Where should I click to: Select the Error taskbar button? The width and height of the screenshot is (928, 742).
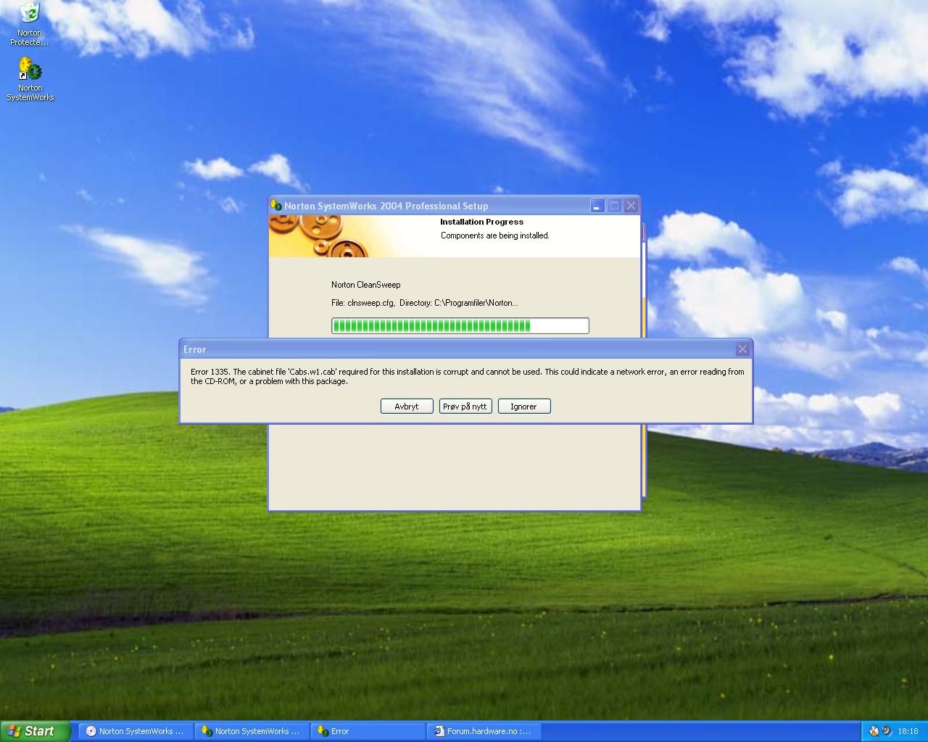pos(368,731)
